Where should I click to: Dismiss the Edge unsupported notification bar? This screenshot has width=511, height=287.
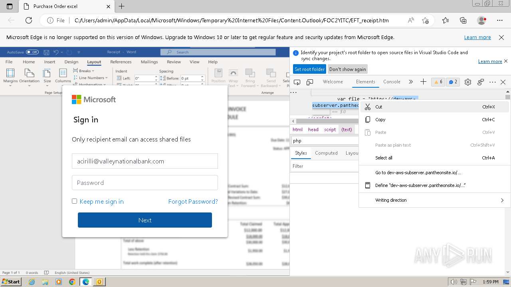(x=501, y=37)
